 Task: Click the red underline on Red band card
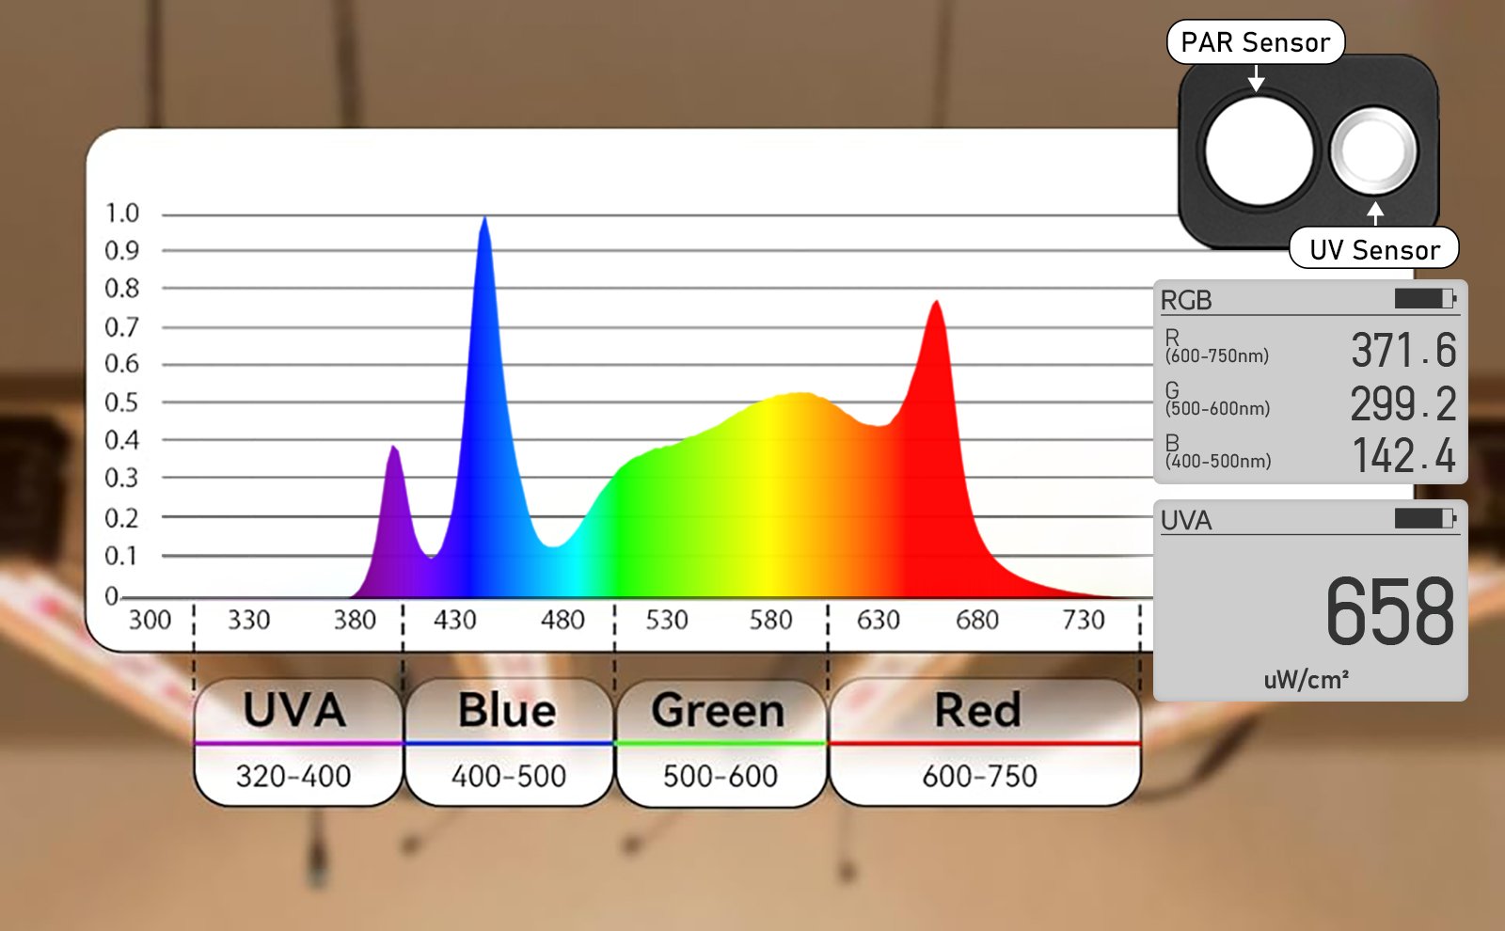982,744
